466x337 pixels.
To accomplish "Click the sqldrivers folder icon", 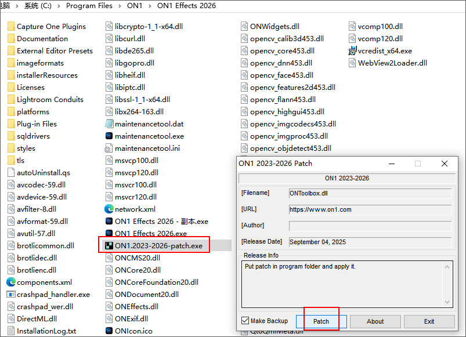I will (11, 136).
